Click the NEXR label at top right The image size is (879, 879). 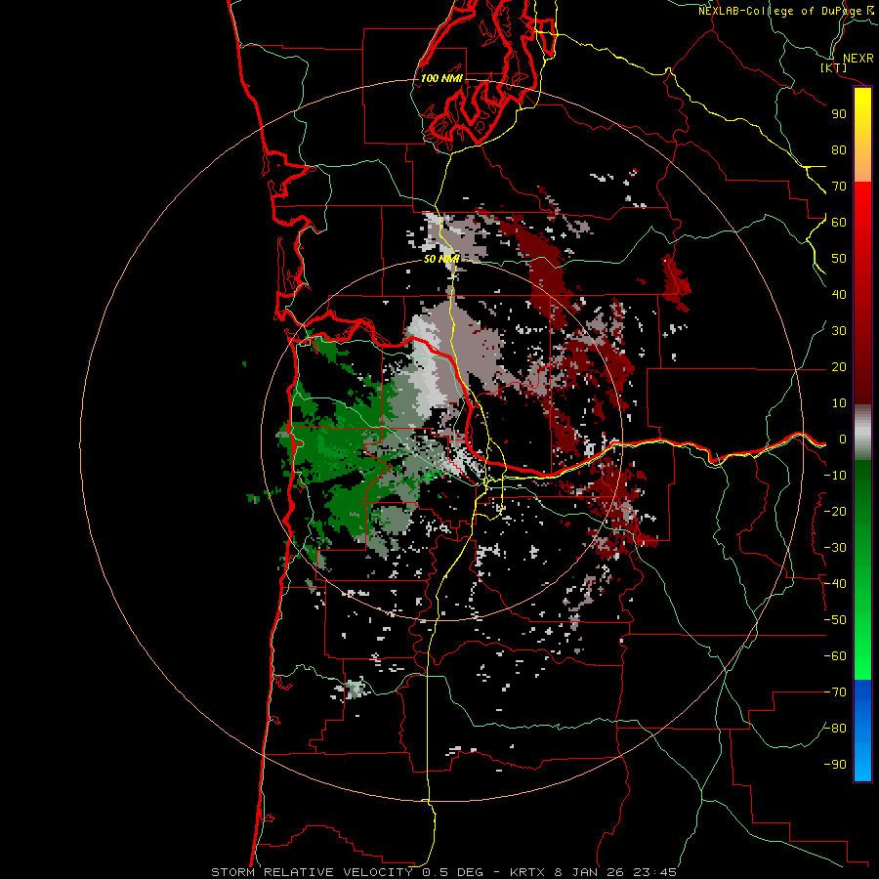point(858,59)
